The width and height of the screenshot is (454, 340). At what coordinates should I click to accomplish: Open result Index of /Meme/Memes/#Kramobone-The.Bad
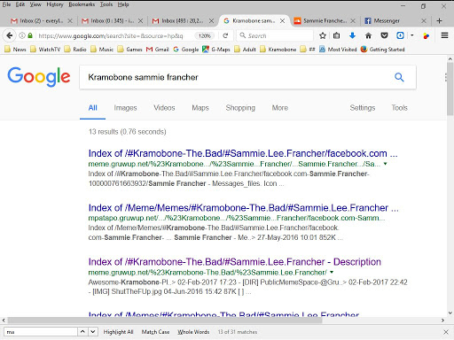[x=244, y=208]
